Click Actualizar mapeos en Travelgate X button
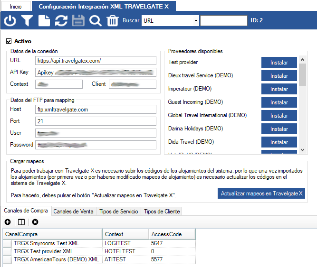The width and height of the screenshot is (317, 267). point(261,193)
